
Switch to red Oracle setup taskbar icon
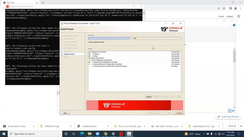[121, 134]
